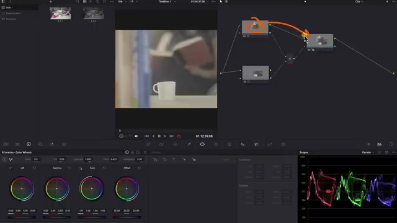The width and height of the screenshot is (397, 223).
Task: Open the Key palette
Action: [256, 144]
